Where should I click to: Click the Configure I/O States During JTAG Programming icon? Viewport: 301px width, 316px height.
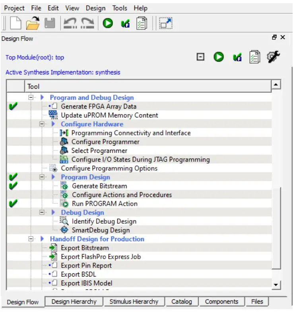(64, 160)
